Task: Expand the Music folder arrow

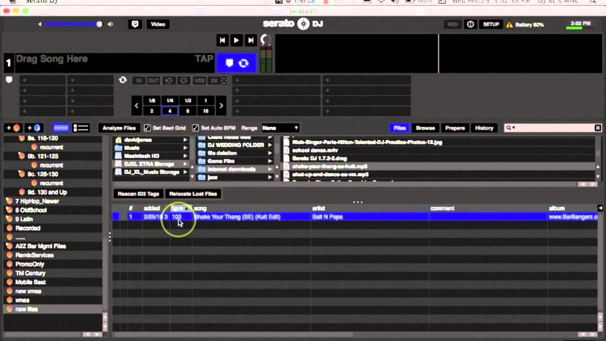Action: pyautogui.click(x=185, y=148)
